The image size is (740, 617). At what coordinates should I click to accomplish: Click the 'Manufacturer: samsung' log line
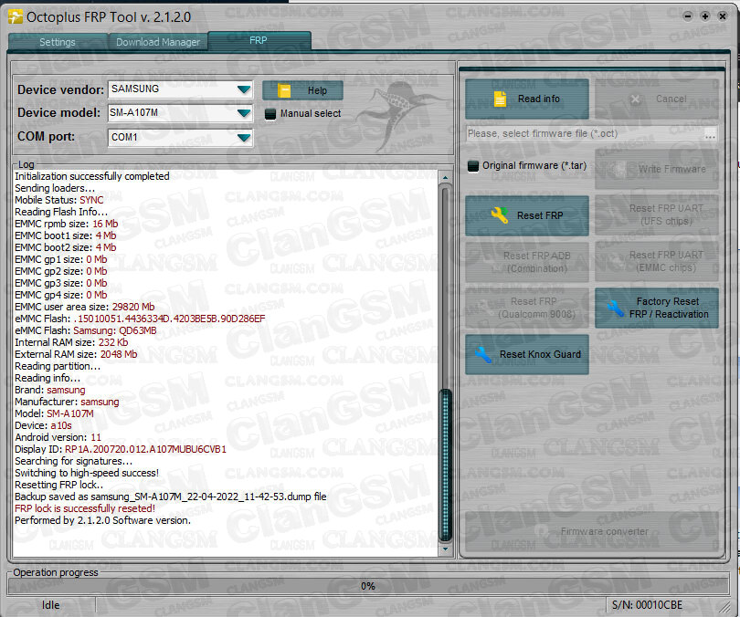67,403
